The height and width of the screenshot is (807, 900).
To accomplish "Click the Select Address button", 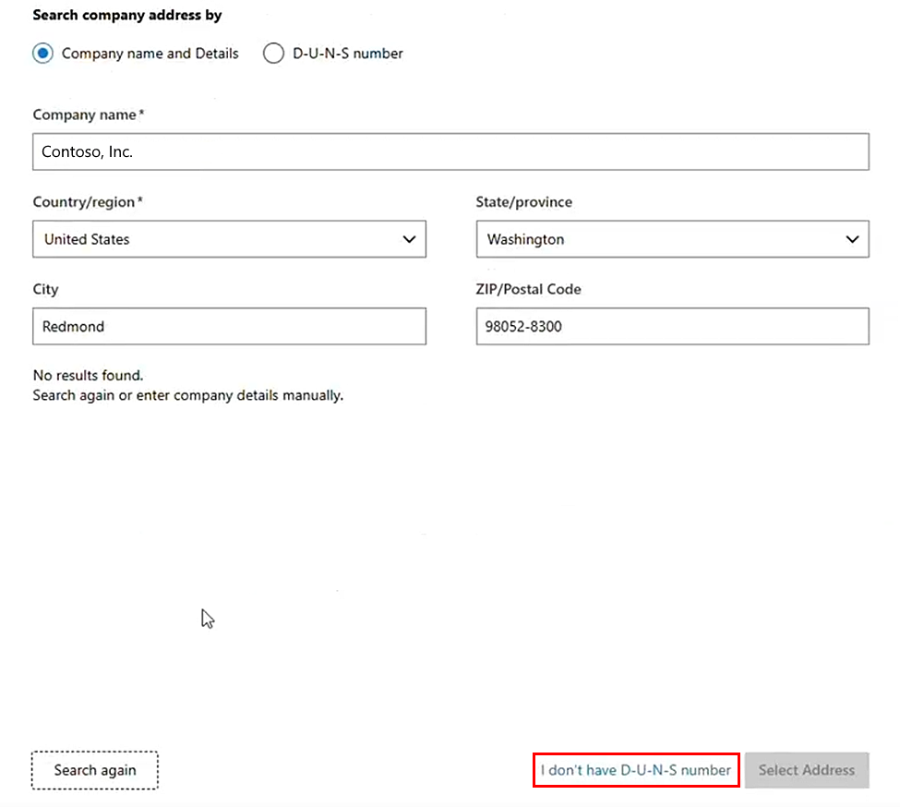I will (x=807, y=770).
